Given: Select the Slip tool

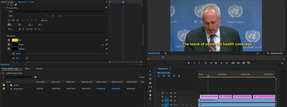Looking at the screenshot, I should [150, 87].
